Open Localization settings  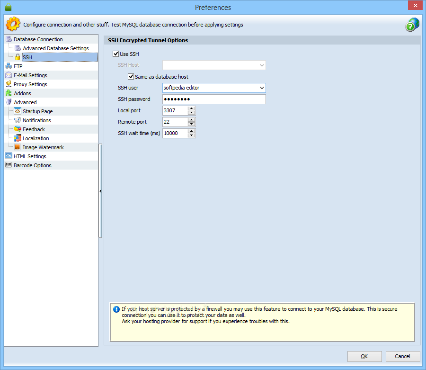click(x=36, y=138)
